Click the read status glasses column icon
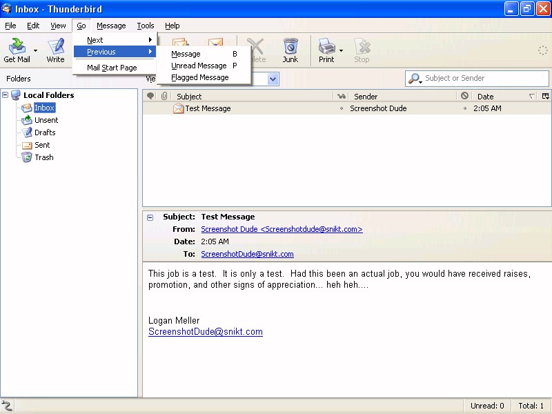 (x=341, y=96)
